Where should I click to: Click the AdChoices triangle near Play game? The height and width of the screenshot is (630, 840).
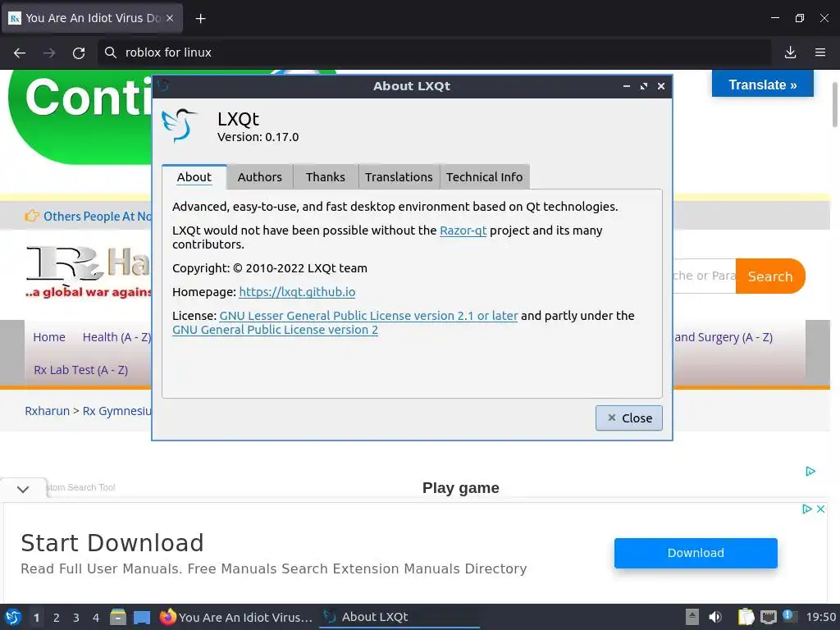tap(810, 471)
